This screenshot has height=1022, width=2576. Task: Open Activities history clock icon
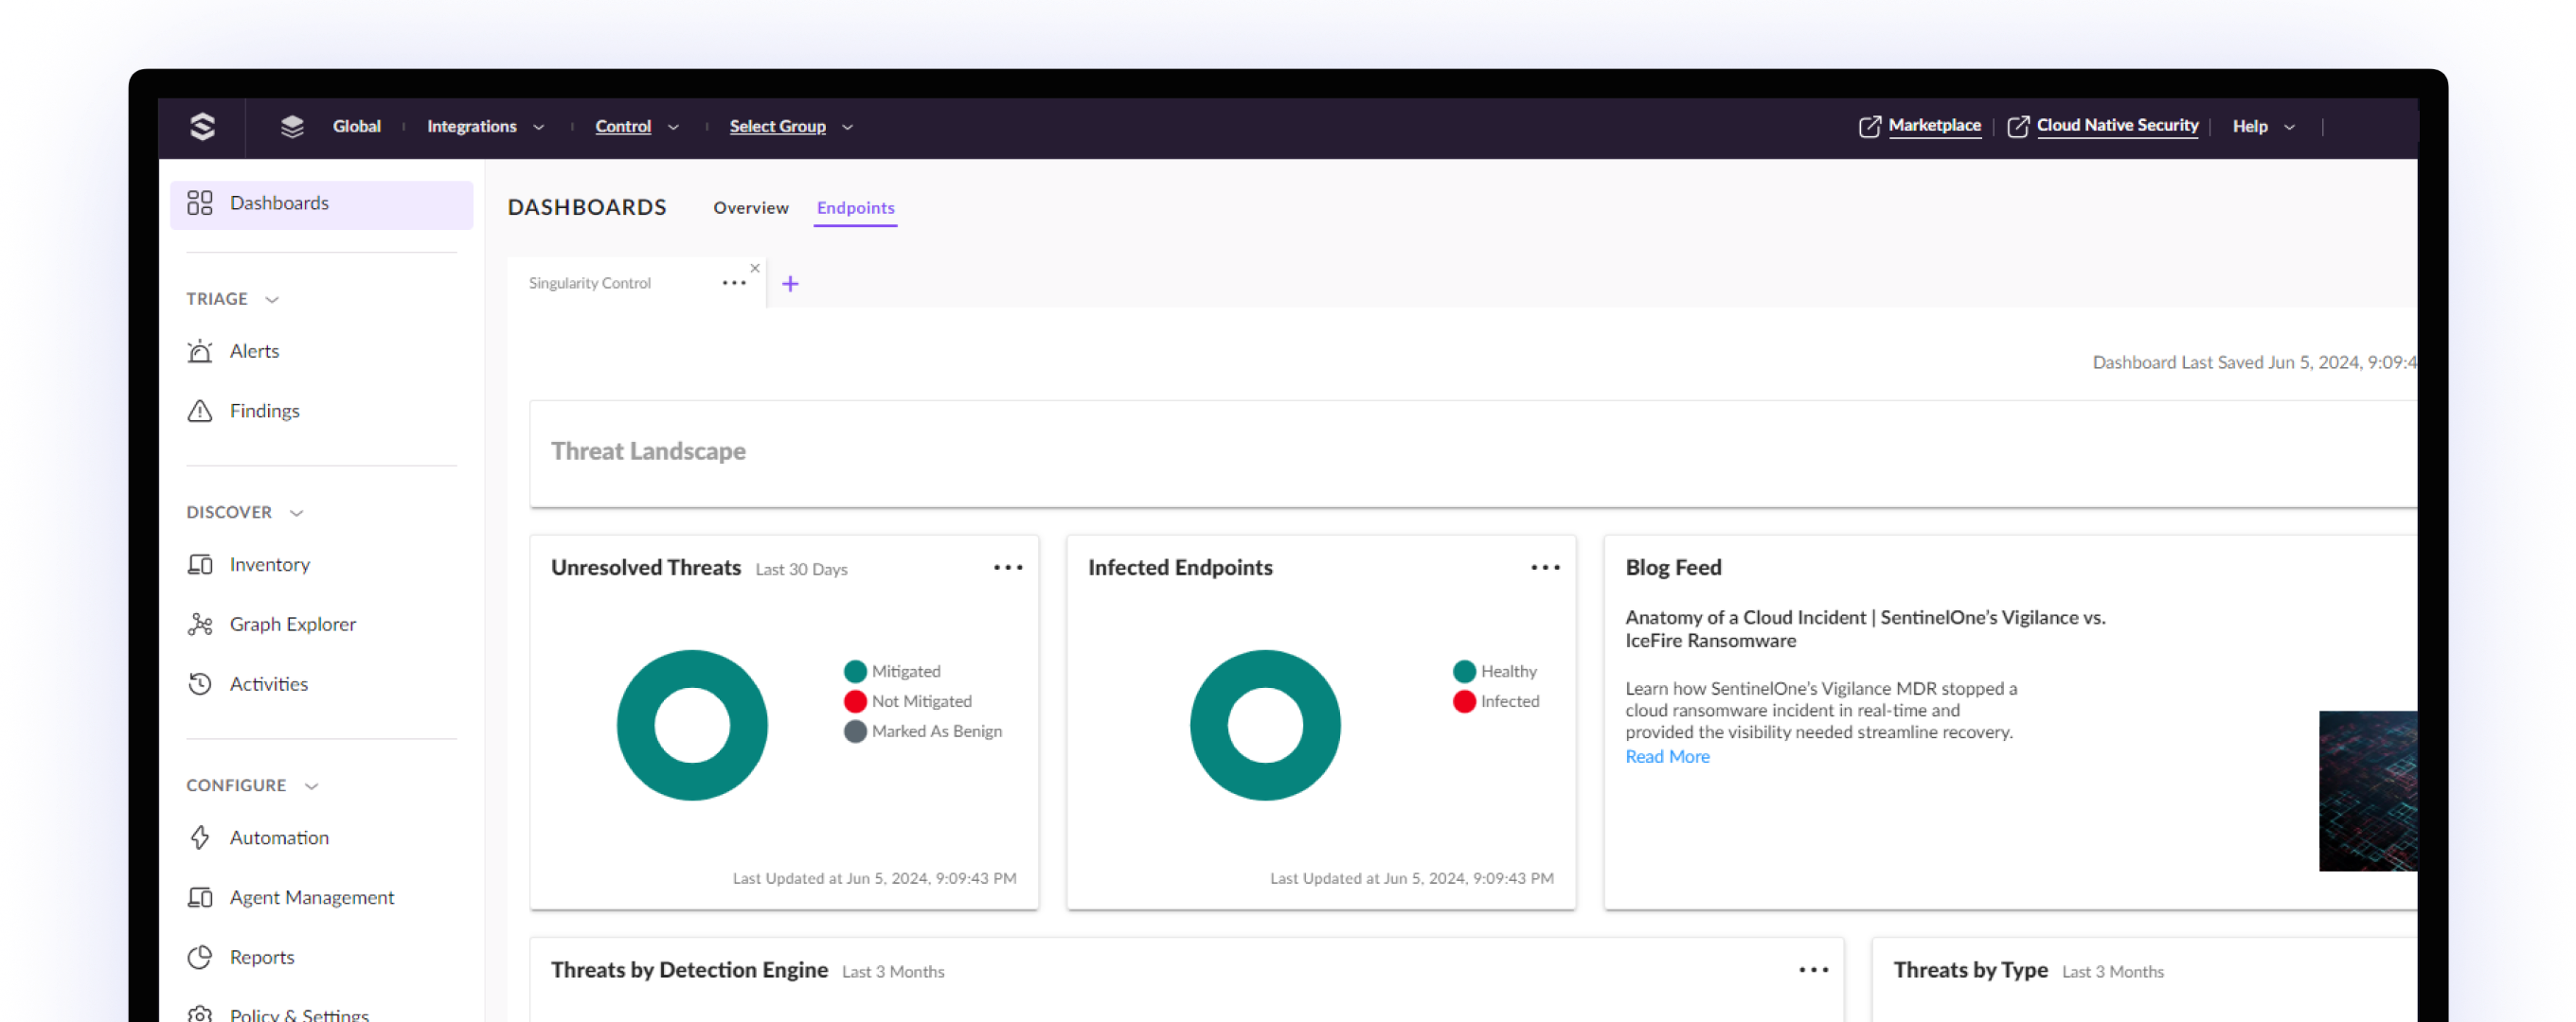click(200, 684)
